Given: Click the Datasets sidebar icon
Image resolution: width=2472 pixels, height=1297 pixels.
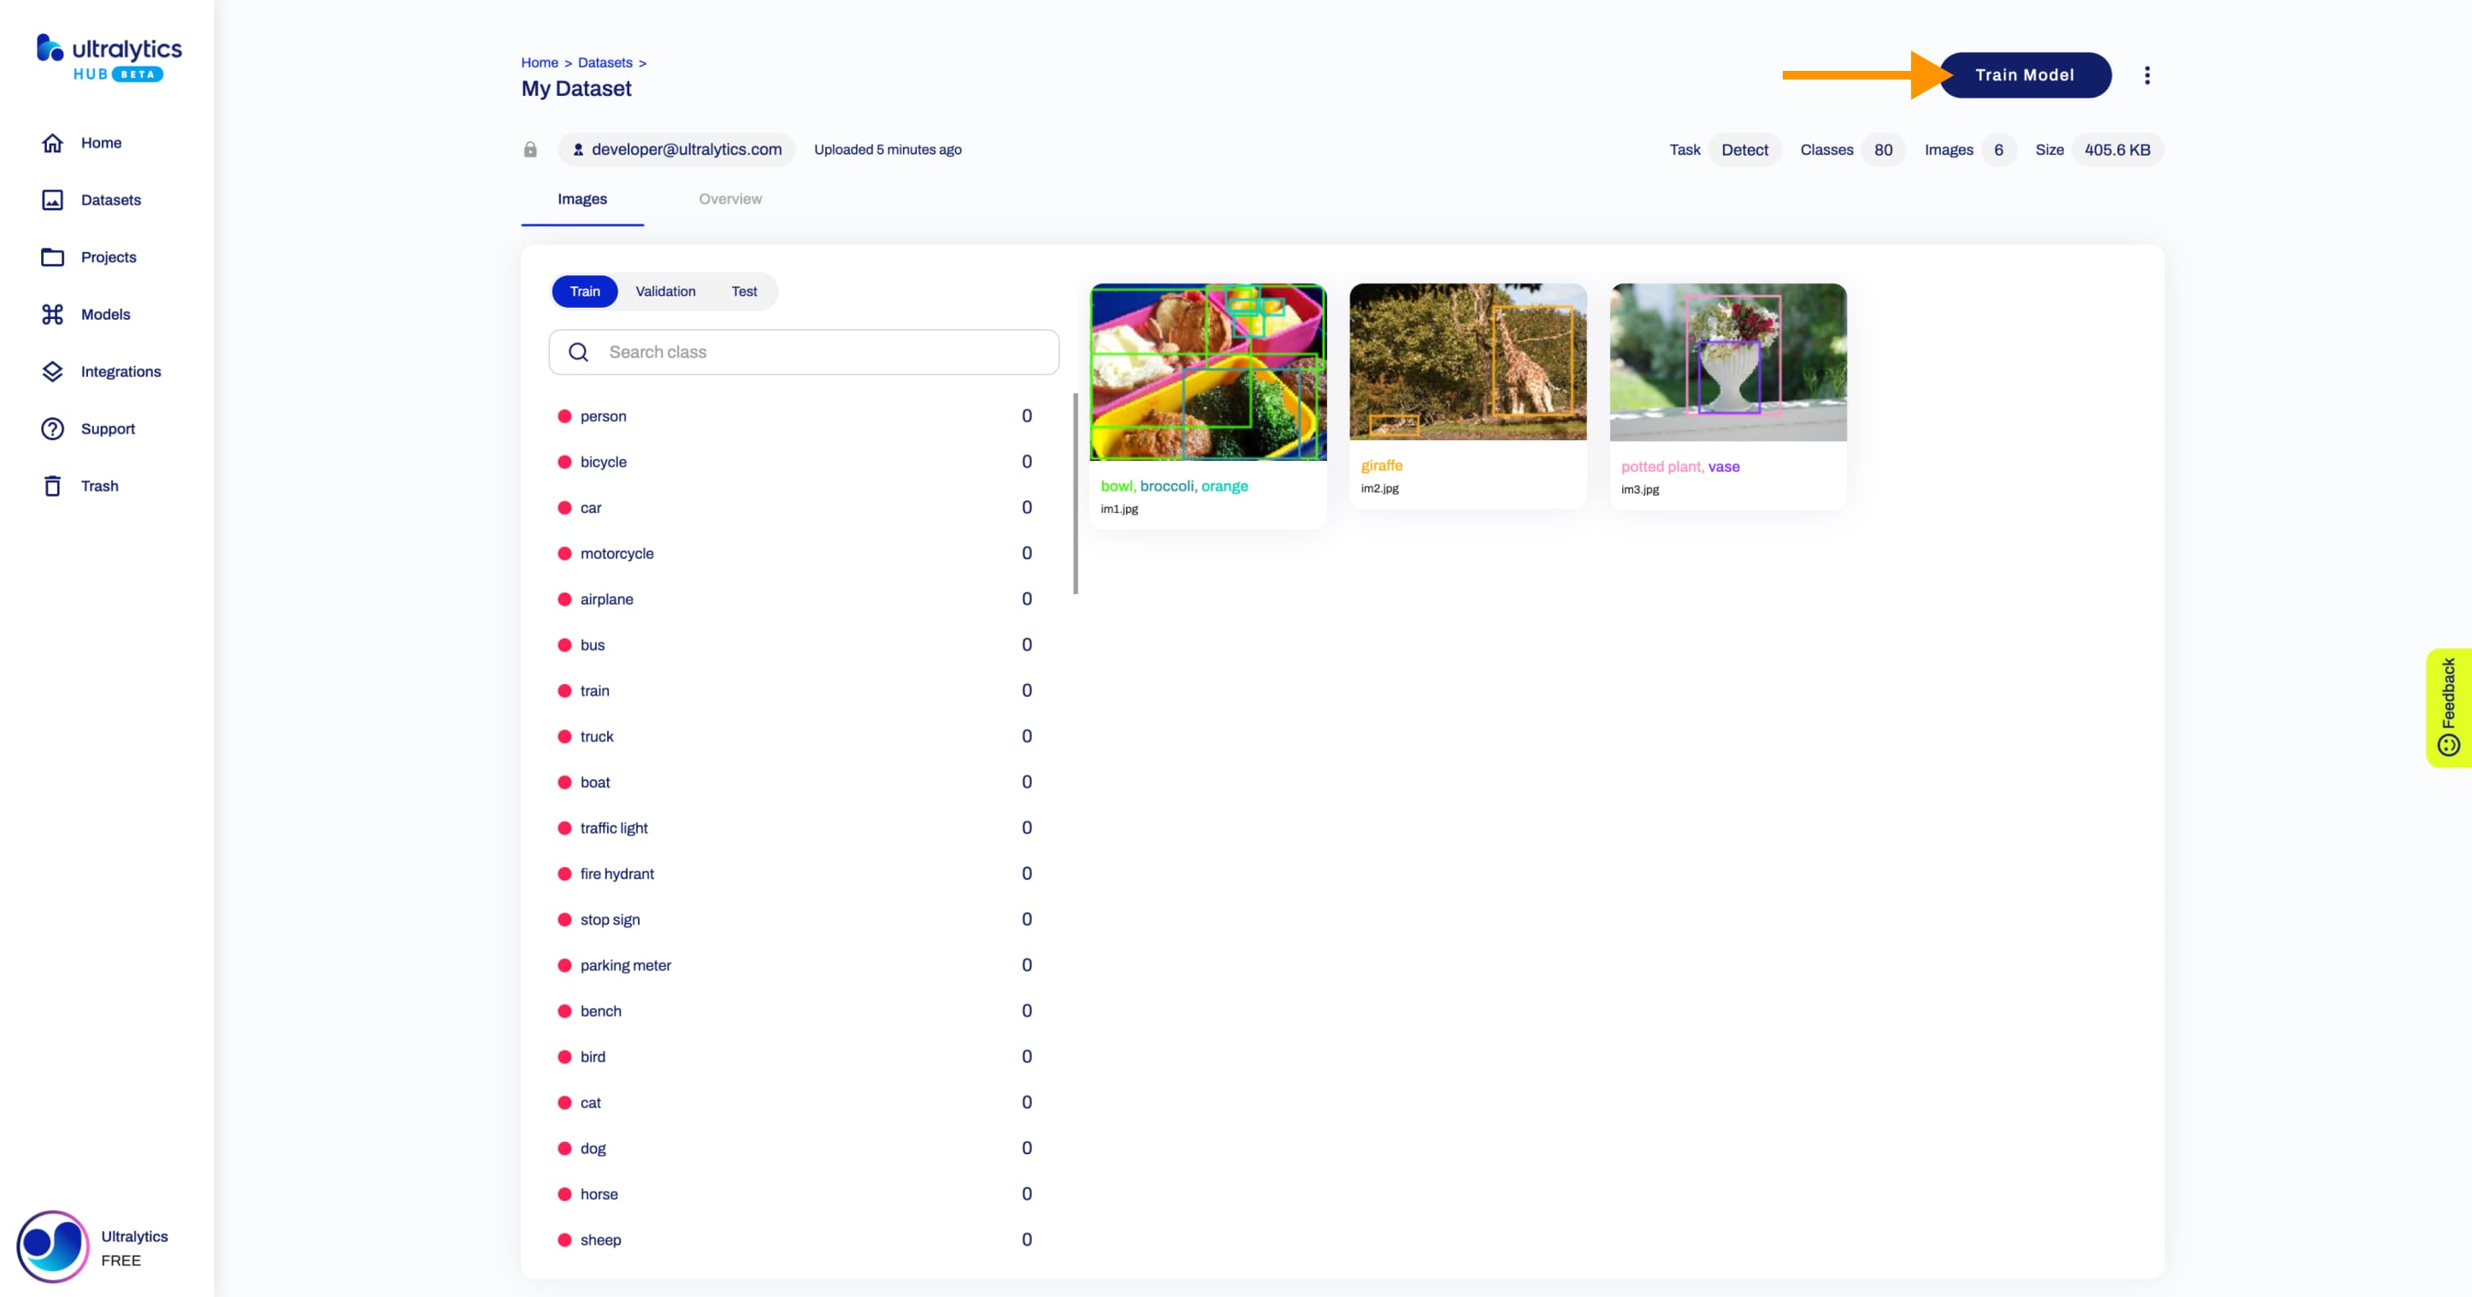Looking at the screenshot, I should pos(52,199).
